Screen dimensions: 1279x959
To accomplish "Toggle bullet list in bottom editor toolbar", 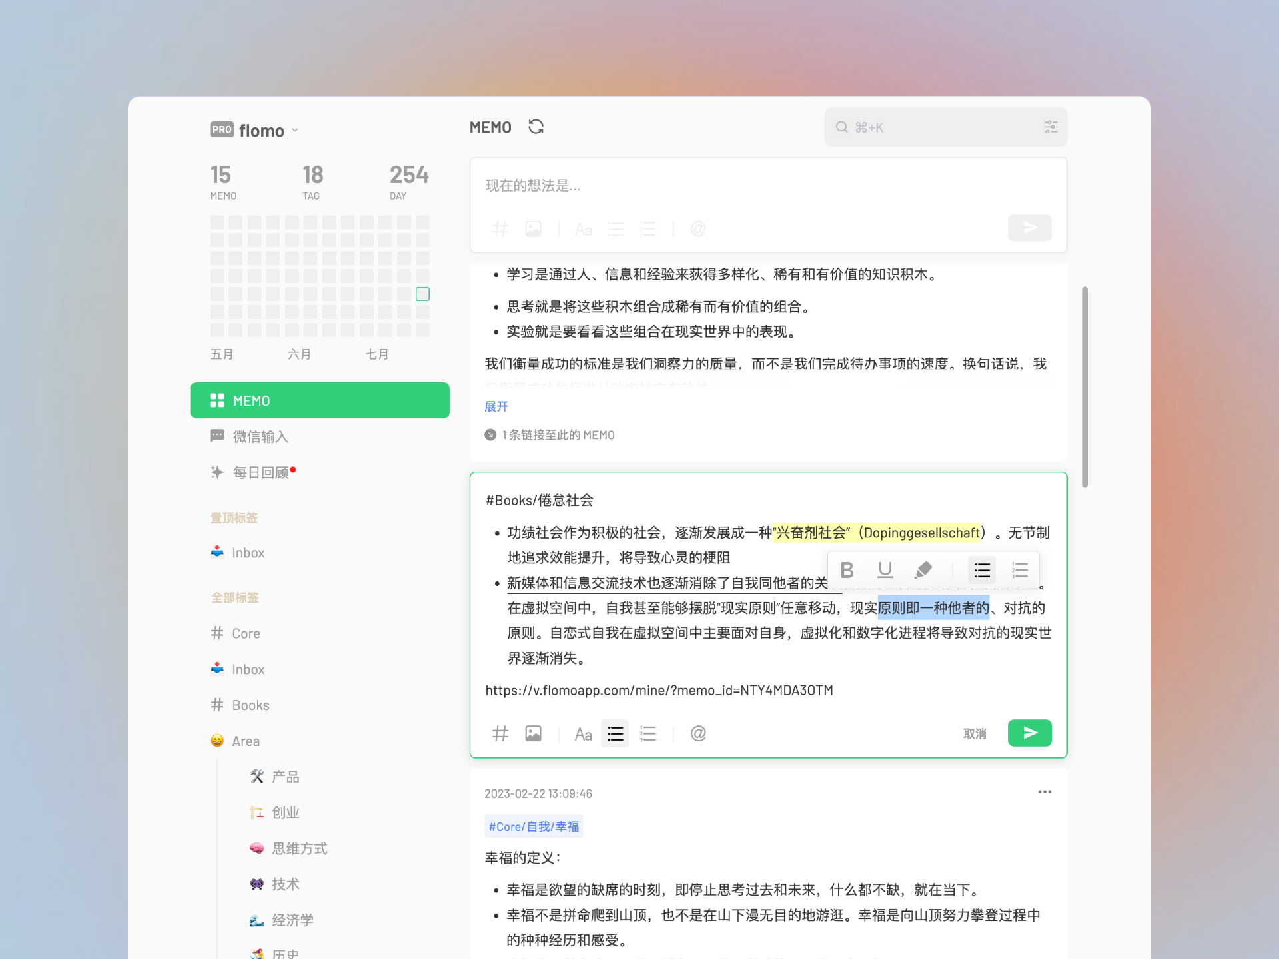I will pos(615,733).
